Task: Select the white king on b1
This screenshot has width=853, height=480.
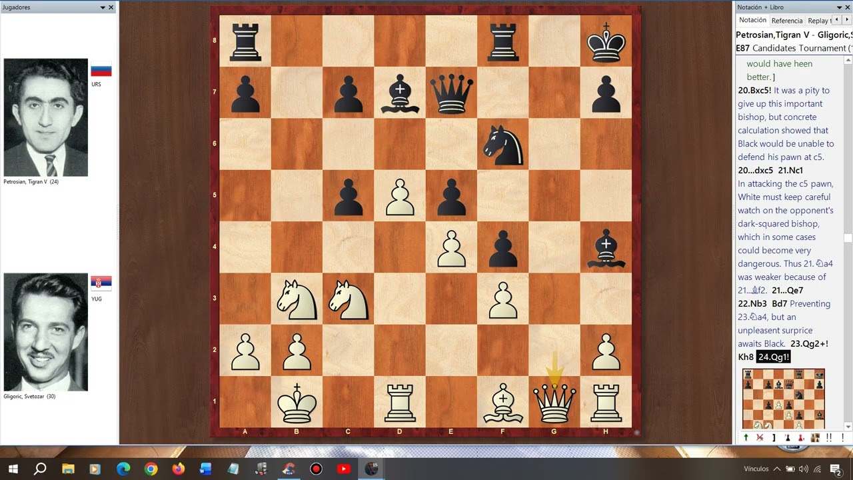Action: pyautogui.click(x=297, y=402)
